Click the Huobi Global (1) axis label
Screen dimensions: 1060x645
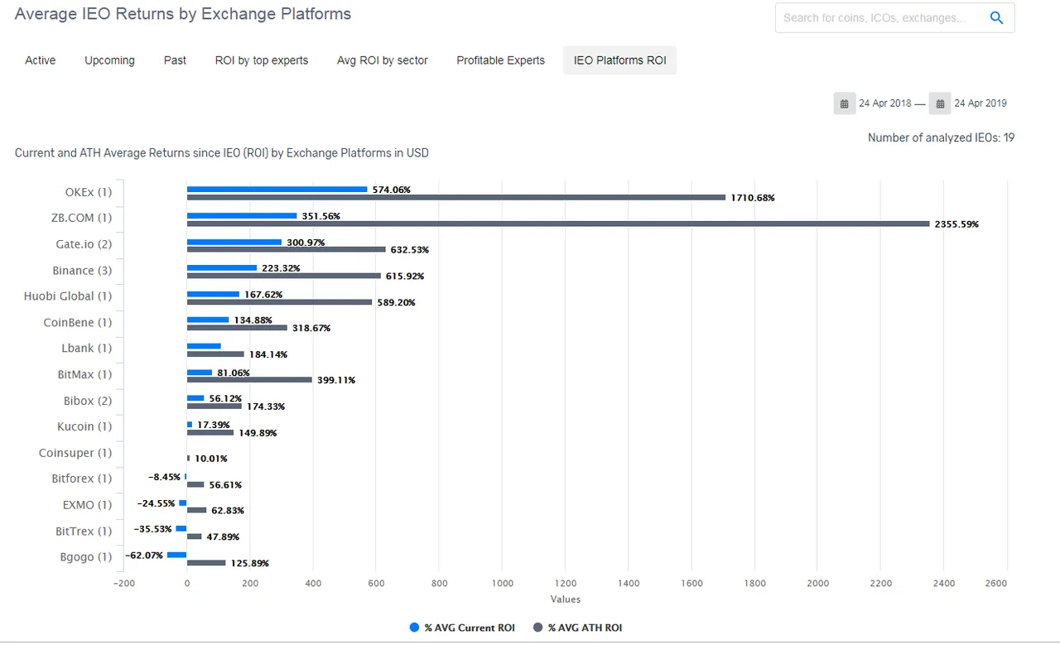68,296
